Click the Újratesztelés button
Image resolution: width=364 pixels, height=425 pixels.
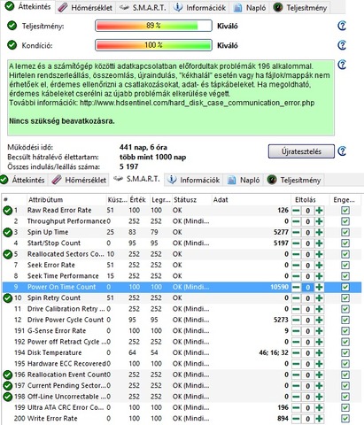pyautogui.click(x=301, y=151)
